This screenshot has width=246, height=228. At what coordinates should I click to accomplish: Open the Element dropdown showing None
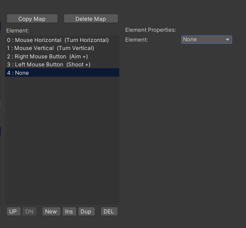coord(206,39)
